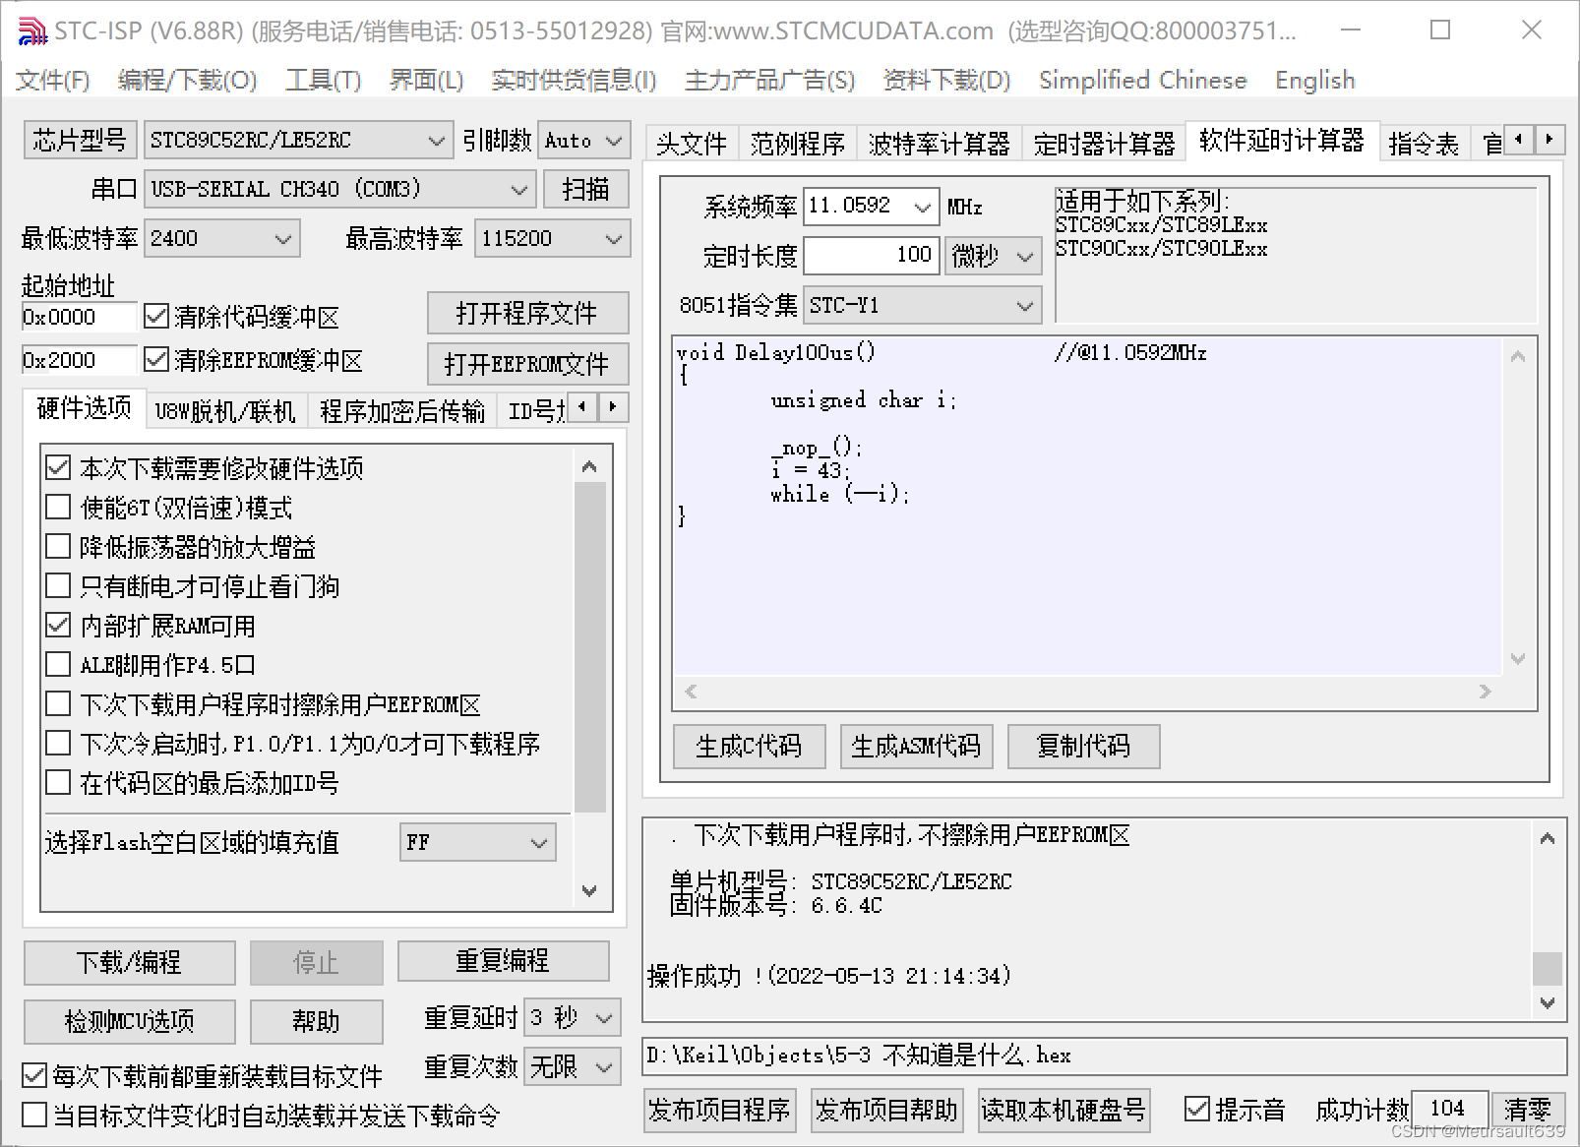Switch to U8W脱机/联机 tab
This screenshot has width=1580, height=1147.
(225, 410)
